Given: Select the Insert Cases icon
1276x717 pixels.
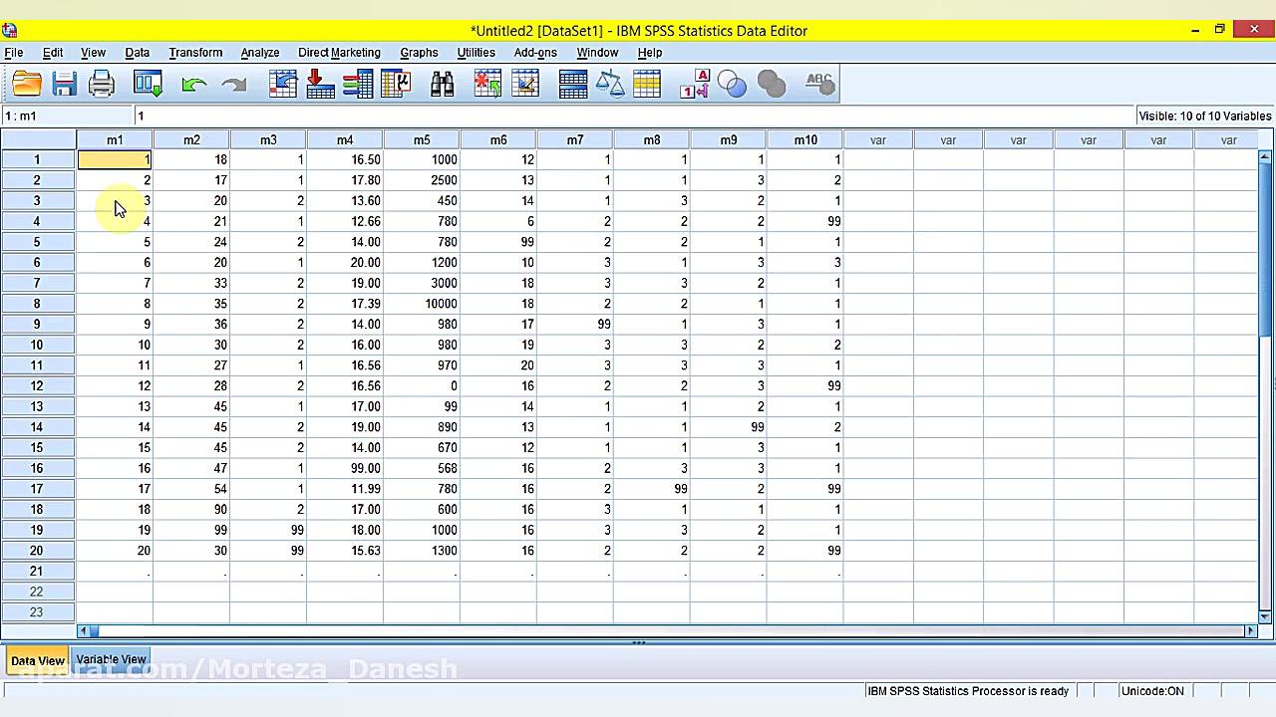Looking at the screenshot, I should click(486, 84).
